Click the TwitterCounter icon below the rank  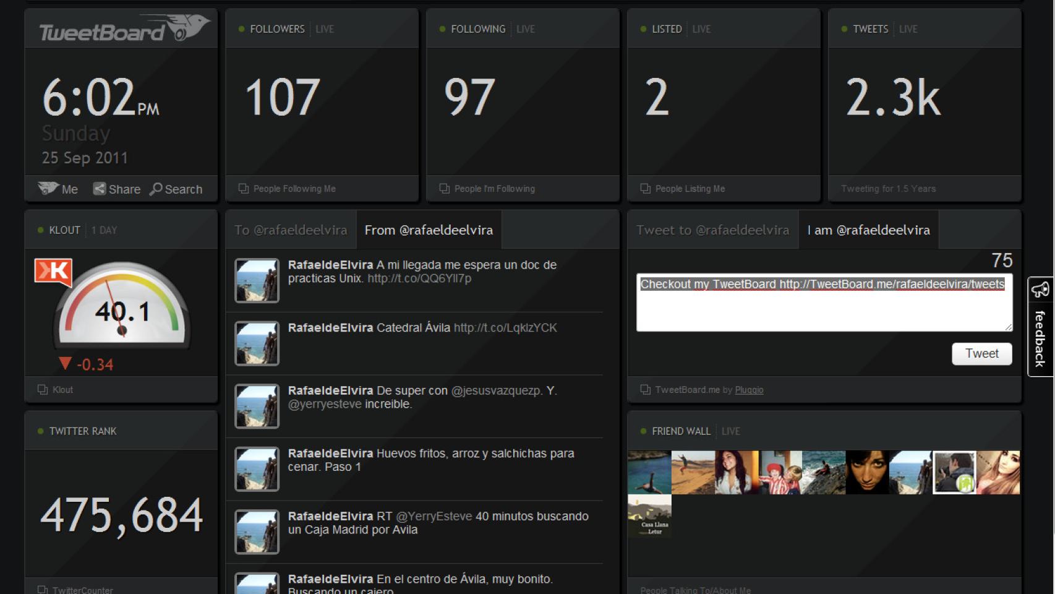tap(42, 590)
